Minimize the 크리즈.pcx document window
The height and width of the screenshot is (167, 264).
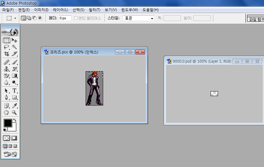120,52
